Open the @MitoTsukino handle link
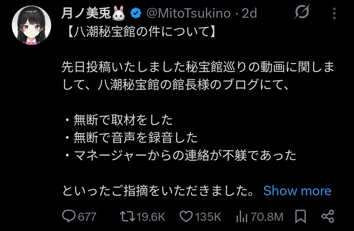Viewport: 354px width, 231px height. pos(188,13)
